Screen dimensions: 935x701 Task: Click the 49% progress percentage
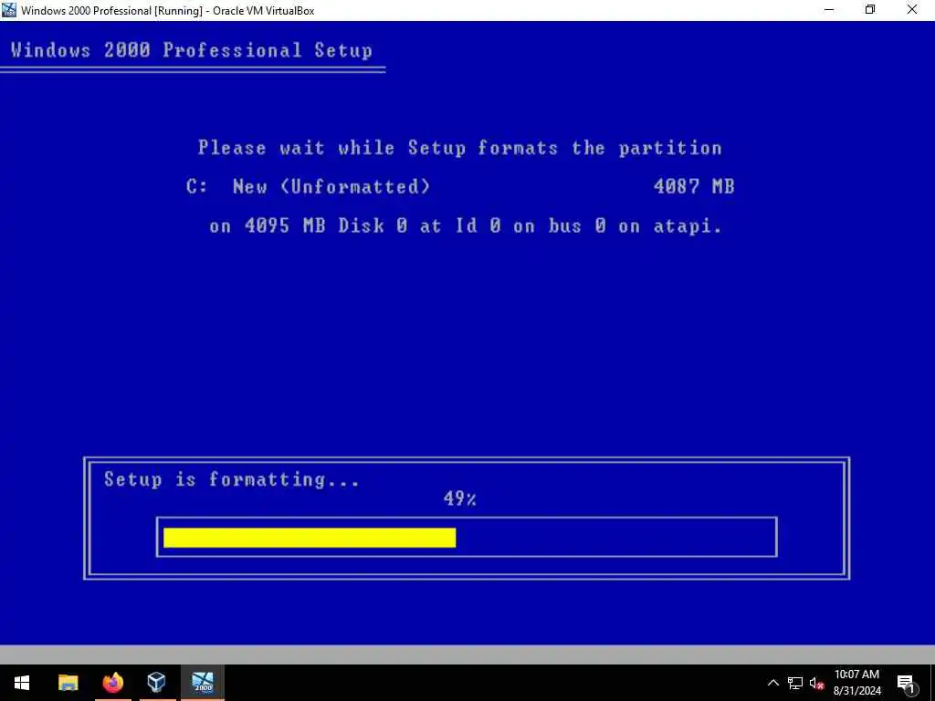pos(460,498)
